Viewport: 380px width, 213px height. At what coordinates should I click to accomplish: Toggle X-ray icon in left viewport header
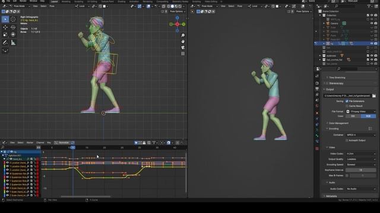pos(164,7)
